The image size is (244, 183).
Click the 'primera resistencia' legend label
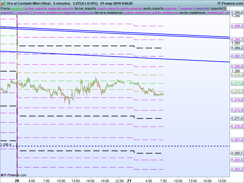point(48,13)
